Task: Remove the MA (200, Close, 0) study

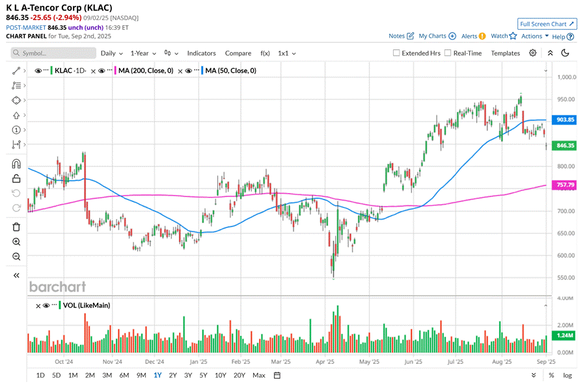Action: pyautogui.click(x=93, y=71)
